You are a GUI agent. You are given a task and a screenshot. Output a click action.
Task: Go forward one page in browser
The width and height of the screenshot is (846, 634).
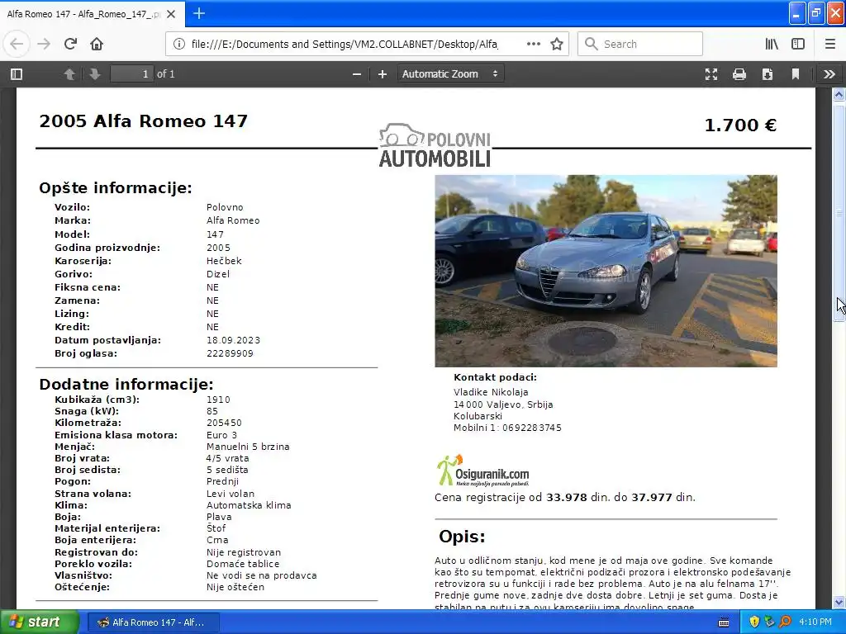pos(44,44)
